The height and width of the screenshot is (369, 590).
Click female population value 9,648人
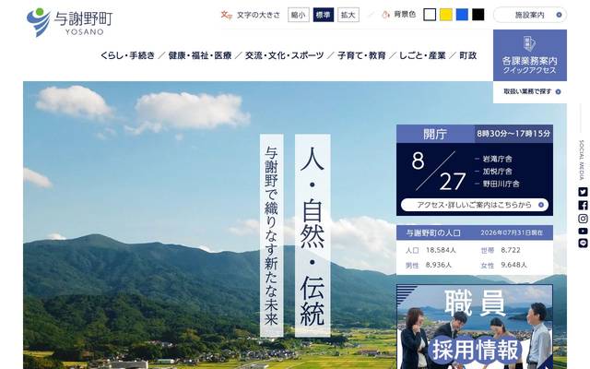[513, 265]
